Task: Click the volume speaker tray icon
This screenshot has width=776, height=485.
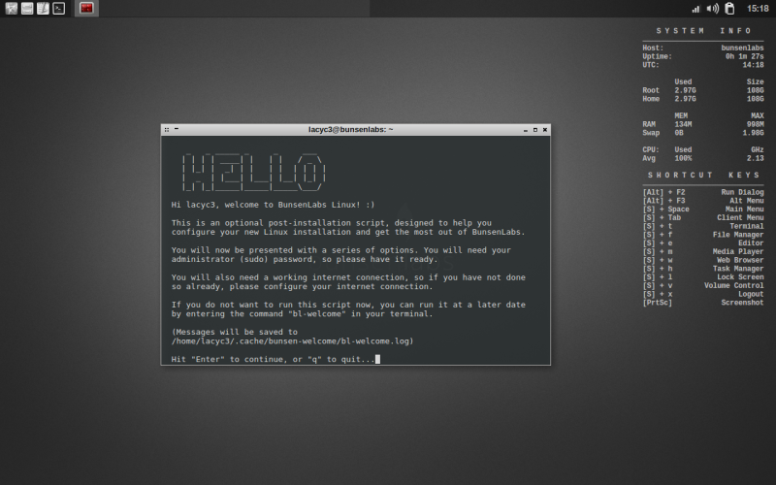Action: click(713, 9)
